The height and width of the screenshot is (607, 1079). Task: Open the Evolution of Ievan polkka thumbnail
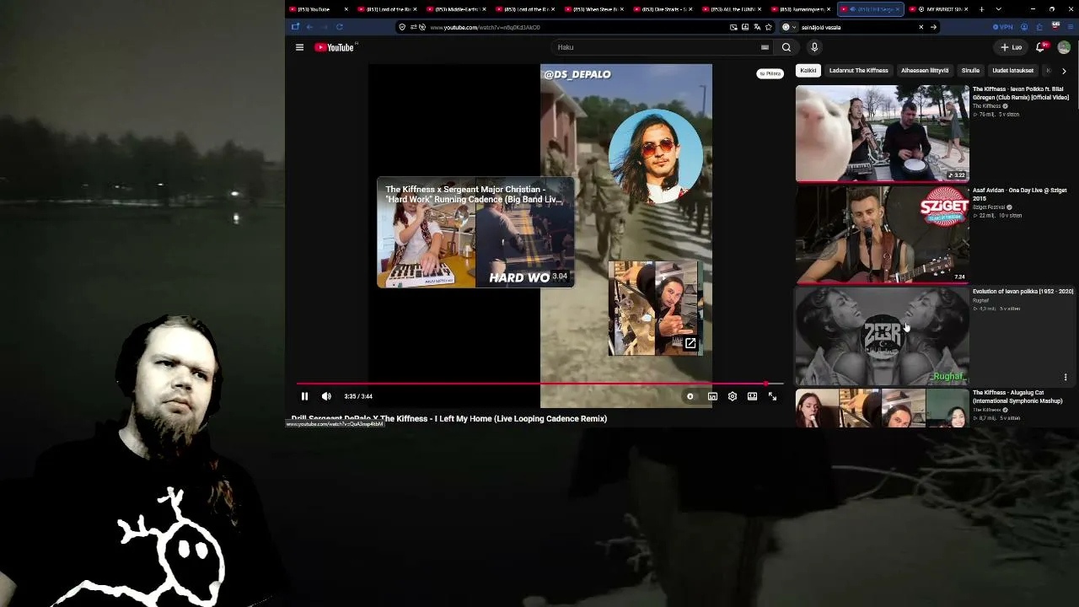[x=883, y=336]
